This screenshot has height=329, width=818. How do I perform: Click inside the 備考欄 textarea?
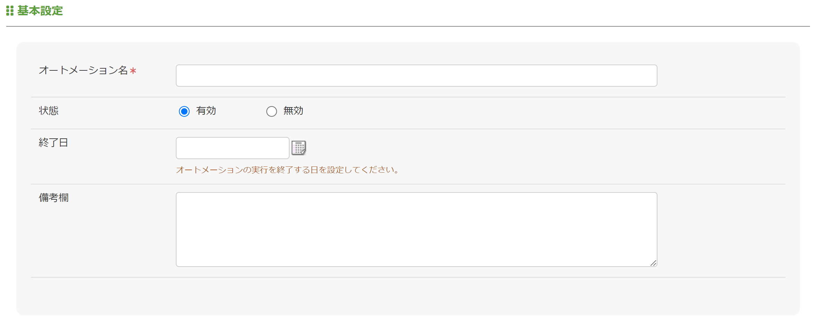click(x=416, y=229)
